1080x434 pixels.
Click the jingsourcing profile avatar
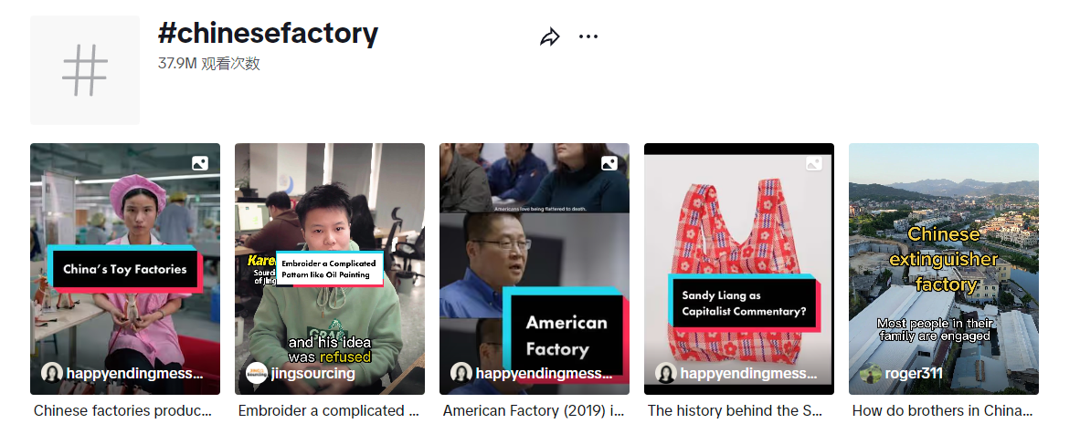[x=257, y=373]
